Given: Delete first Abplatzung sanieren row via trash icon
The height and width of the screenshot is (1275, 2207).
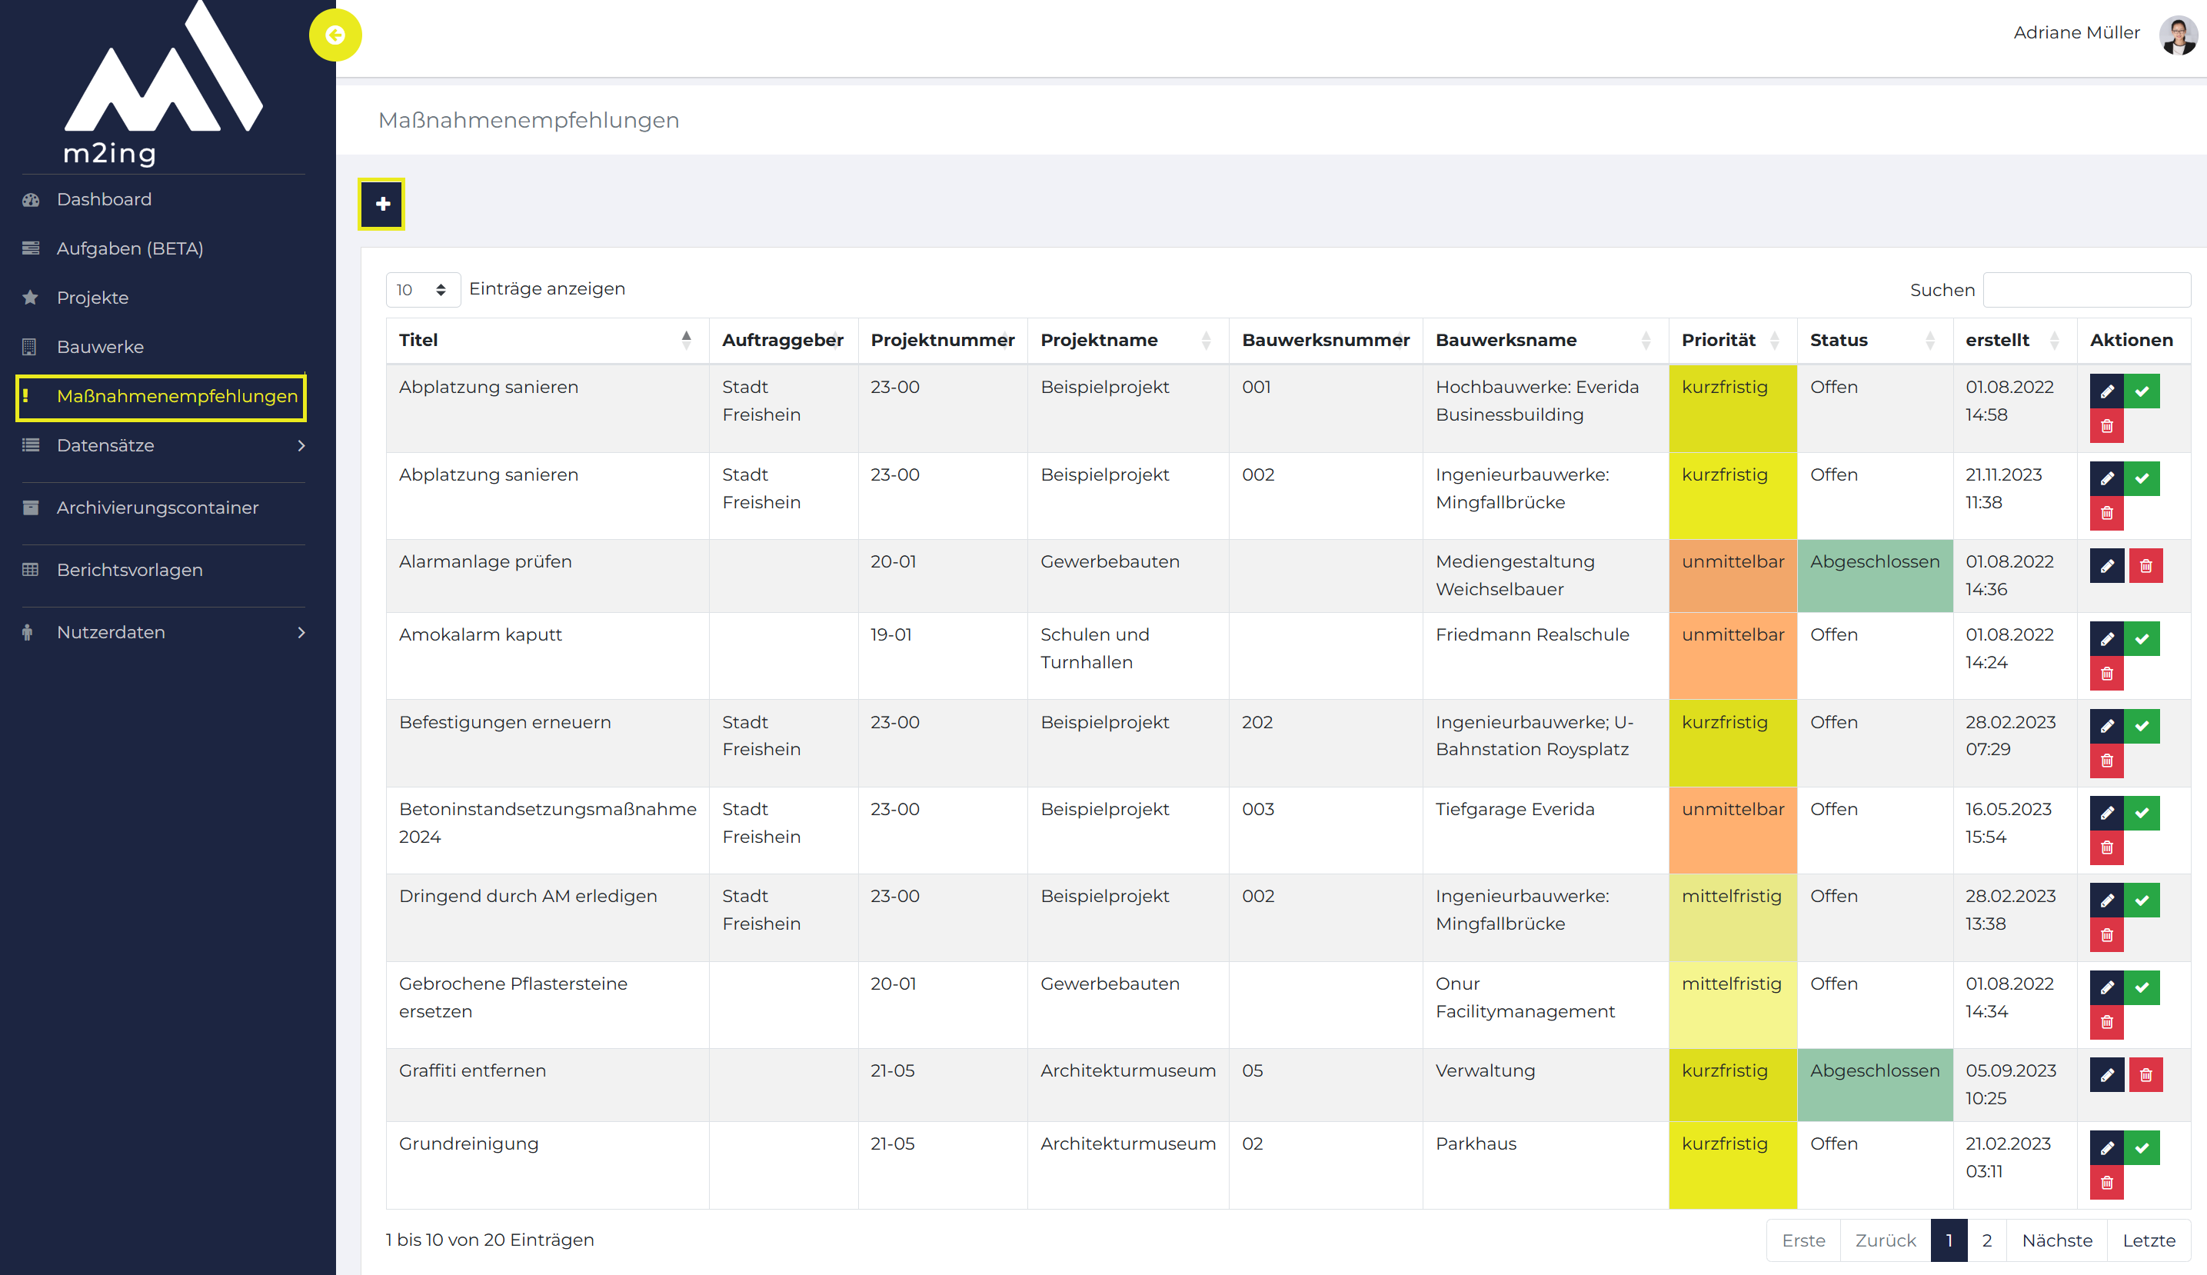Looking at the screenshot, I should click(2106, 425).
